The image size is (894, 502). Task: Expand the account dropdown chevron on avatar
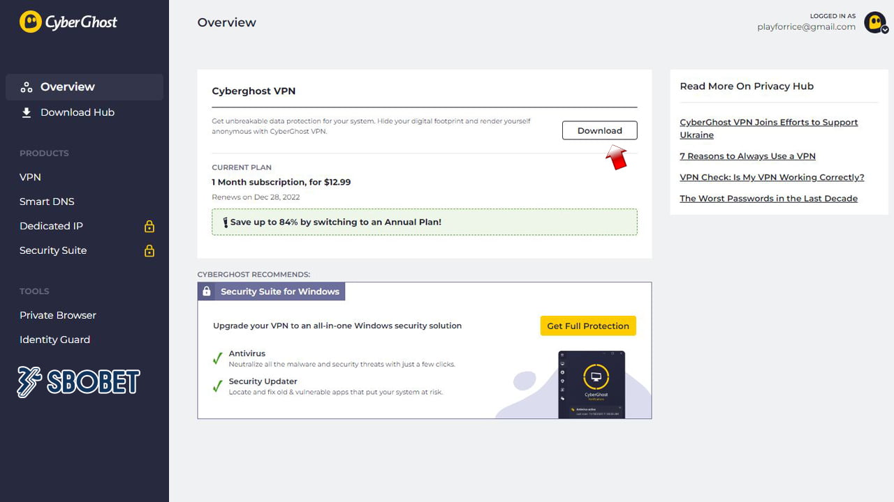click(x=885, y=30)
